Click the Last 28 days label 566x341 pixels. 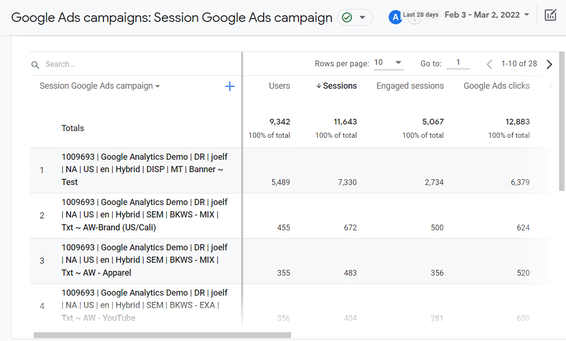(421, 15)
